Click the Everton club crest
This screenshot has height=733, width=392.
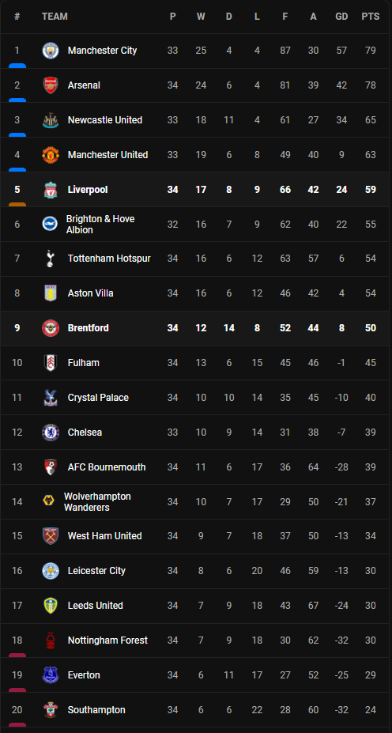point(50,675)
